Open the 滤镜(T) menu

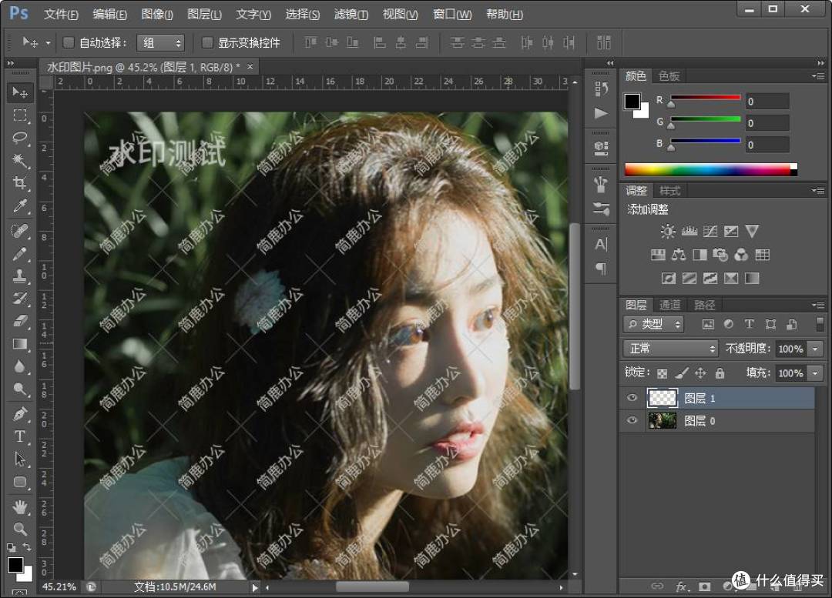351,15
